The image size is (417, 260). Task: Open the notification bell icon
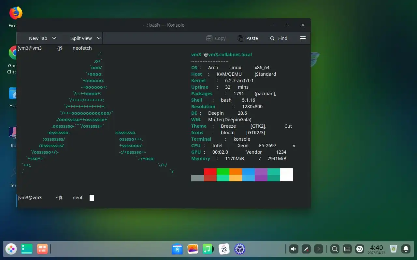[406, 249]
